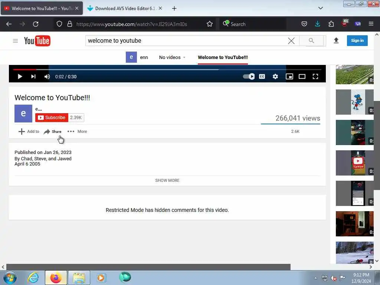This screenshot has height=285, width=380.
Task: Toggle the autoplay switch in player
Action: tap(249, 76)
